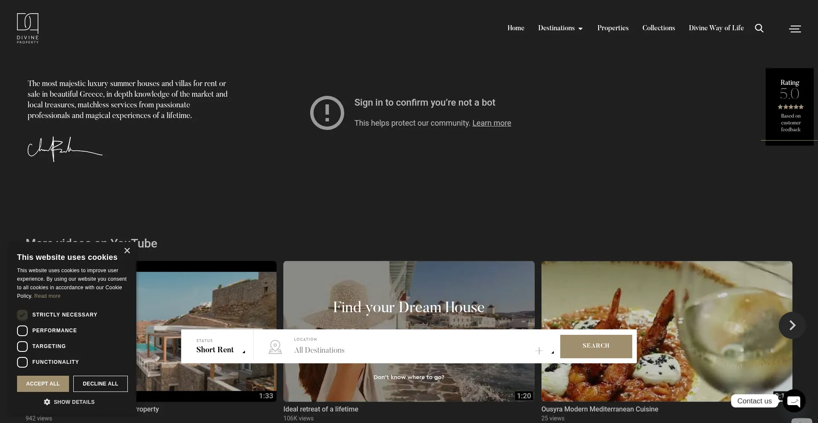This screenshot has height=423, width=818.
Task: Go to the Properties menu item
Action: pos(613,28)
